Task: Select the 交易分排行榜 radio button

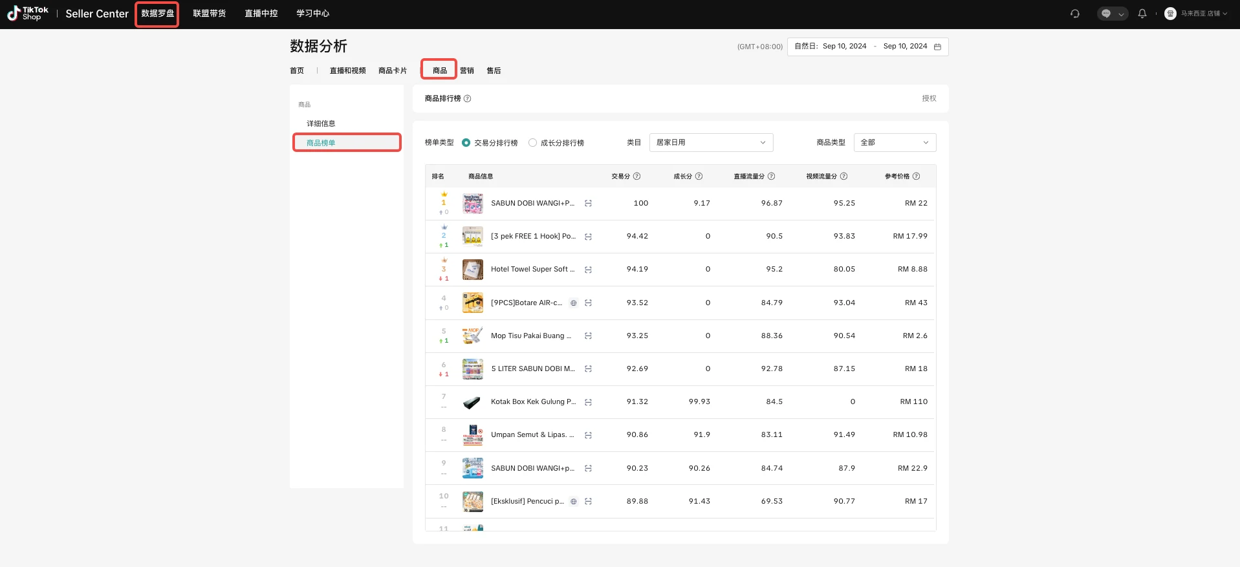Action: tap(466, 143)
